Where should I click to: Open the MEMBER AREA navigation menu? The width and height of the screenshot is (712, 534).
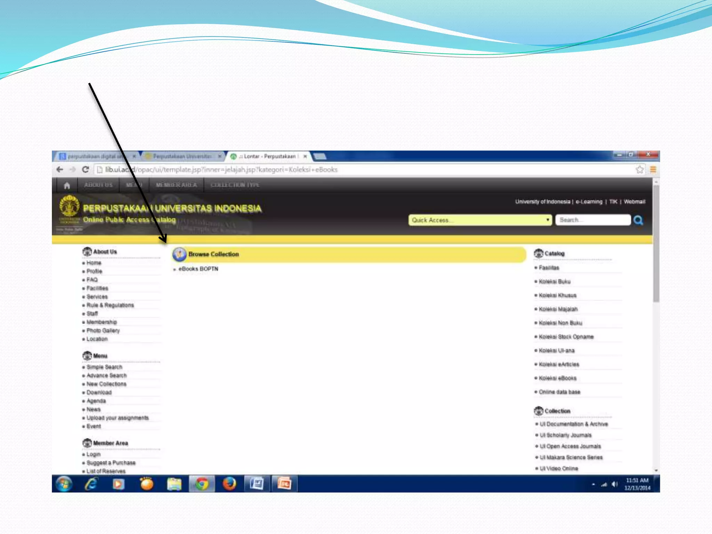coord(176,185)
